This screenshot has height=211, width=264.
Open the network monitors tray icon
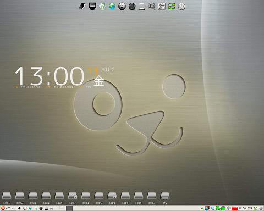[207, 208]
